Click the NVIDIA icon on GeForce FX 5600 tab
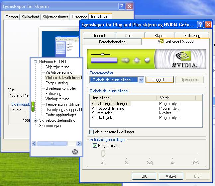This screenshot has height=186, width=215. coord(161,41)
